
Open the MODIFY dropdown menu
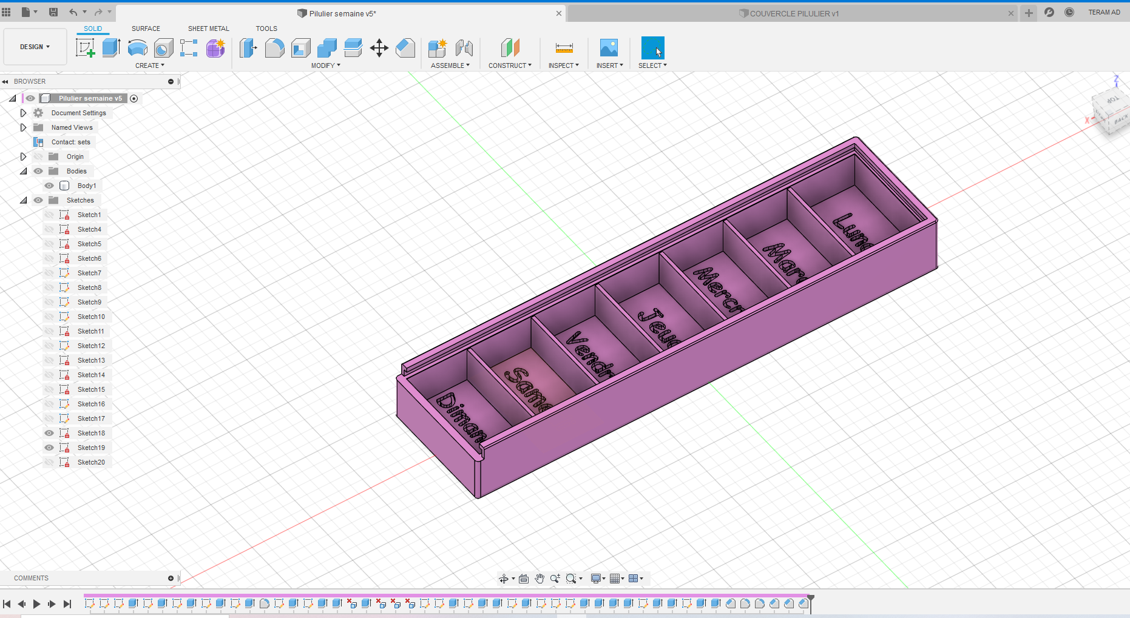[x=326, y=65]
